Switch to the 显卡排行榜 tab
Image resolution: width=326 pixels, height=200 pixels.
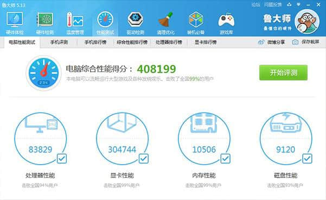tap(206, 42)
